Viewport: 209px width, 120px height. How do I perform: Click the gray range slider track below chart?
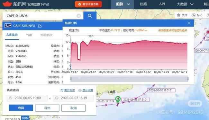129,79
